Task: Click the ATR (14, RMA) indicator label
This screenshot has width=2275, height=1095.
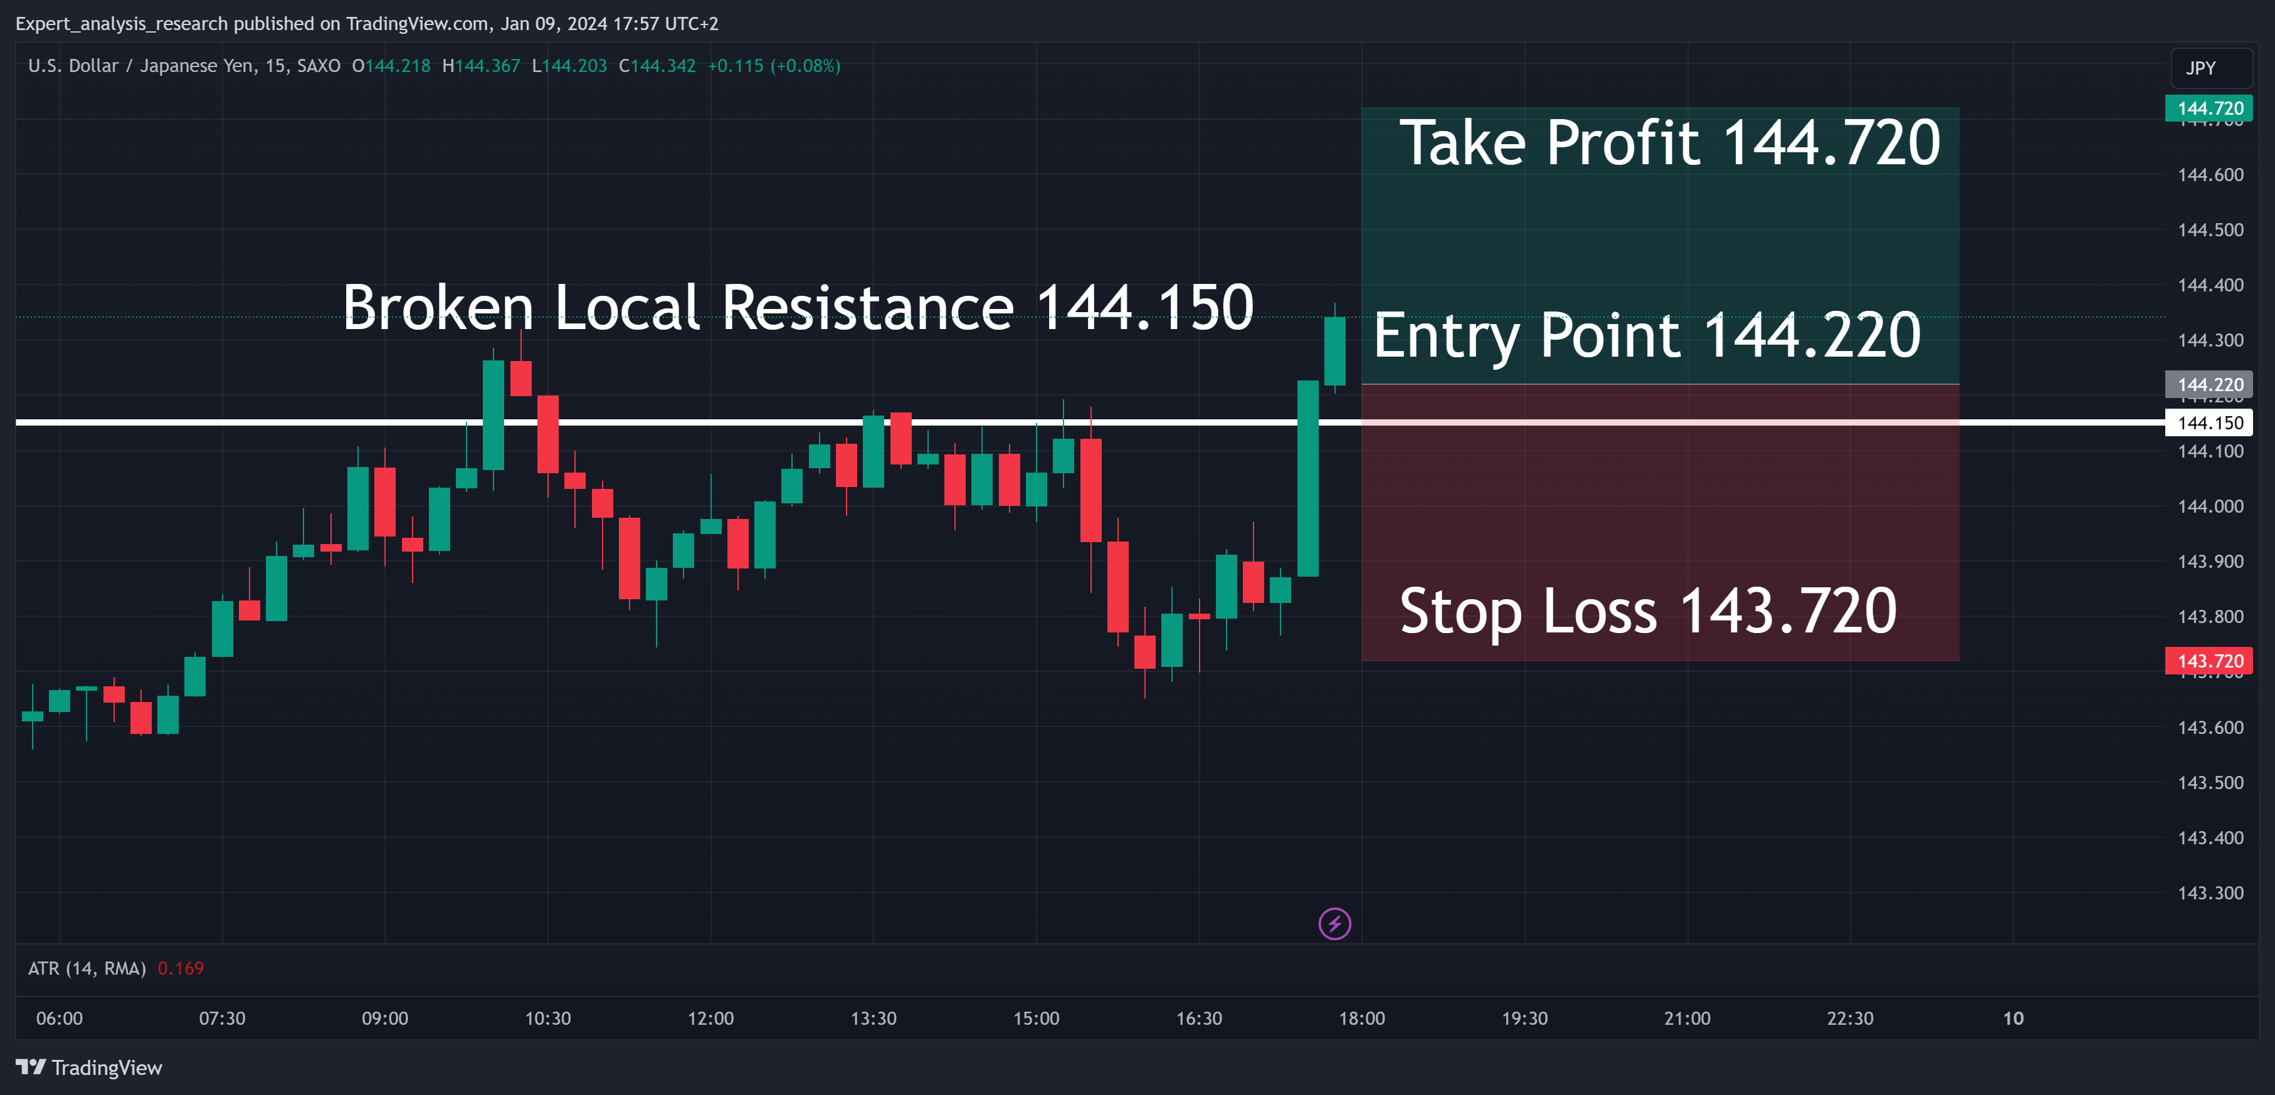Action: (87, 969)
